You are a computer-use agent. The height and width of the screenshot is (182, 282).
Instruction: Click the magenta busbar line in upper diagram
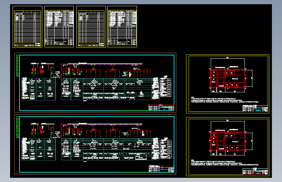(x=105, y=64)
